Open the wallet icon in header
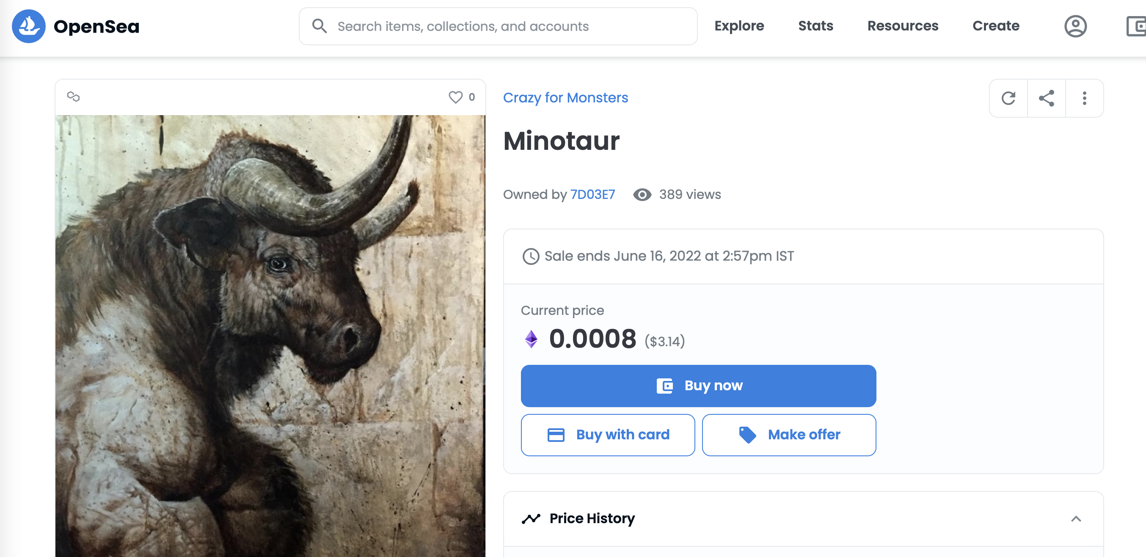Viewport: 1146px width, 557px height. coord(1136,26)
